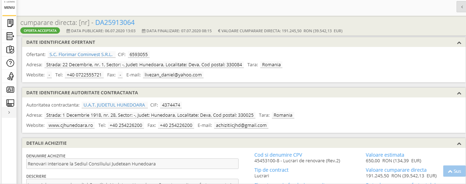Click the shield checkmark sidebar icon
The image size is (466, 184).
click(x=10, y=49)
